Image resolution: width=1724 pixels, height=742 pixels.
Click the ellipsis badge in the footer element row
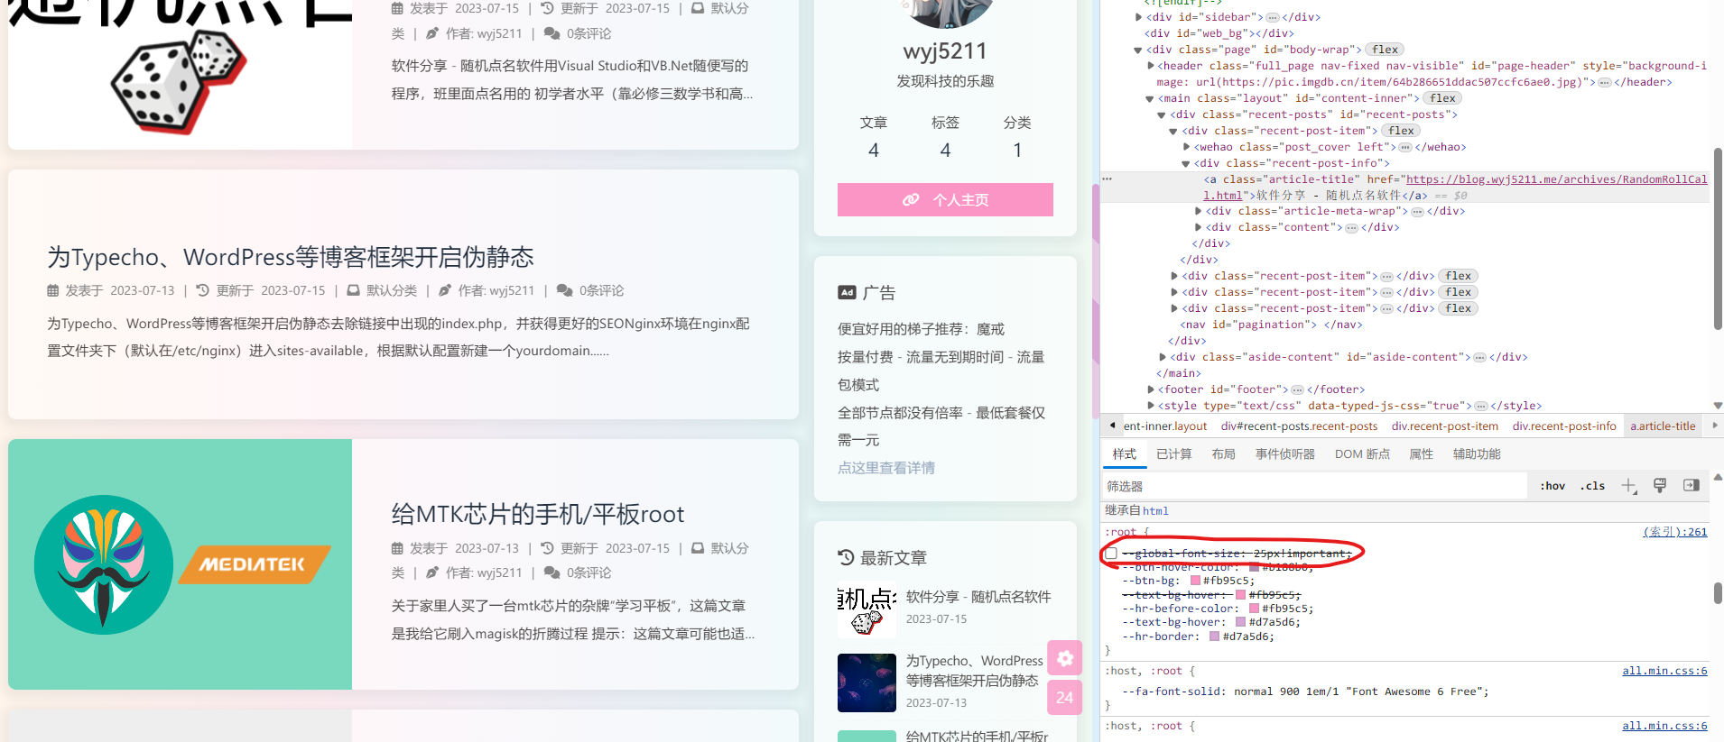pyautogui.click(x=1297, y=389)
